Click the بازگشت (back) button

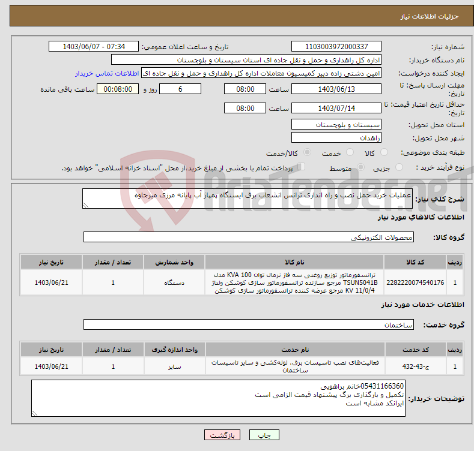pos(222,435)
